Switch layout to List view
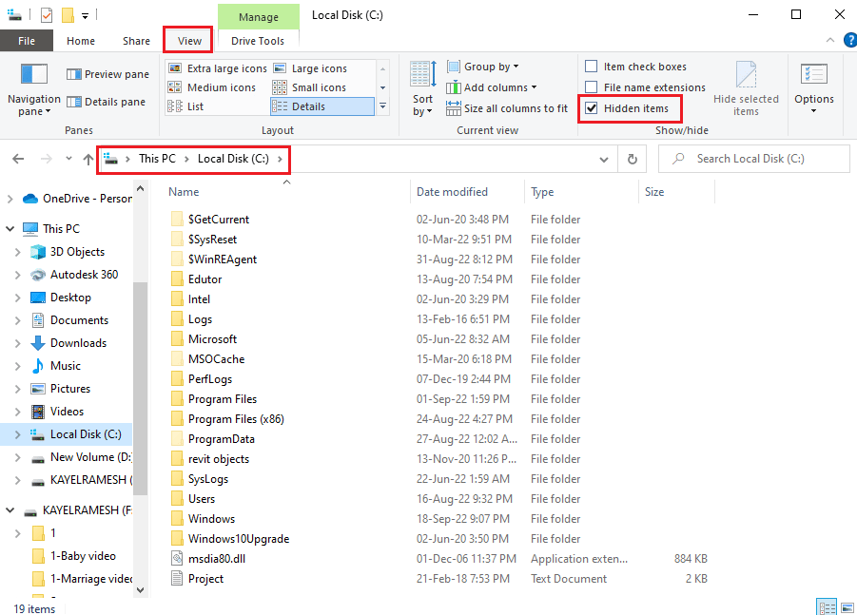This screenshot has height=615, width=857. pos(185,106)
